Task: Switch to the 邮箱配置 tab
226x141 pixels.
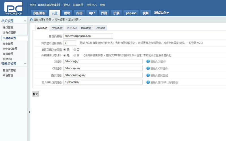Action: 86,28
